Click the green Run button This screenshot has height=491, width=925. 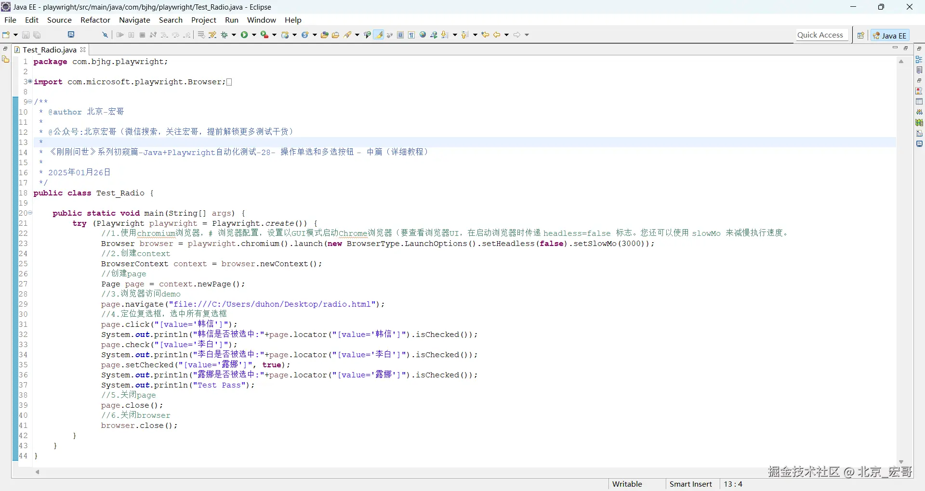245,35
